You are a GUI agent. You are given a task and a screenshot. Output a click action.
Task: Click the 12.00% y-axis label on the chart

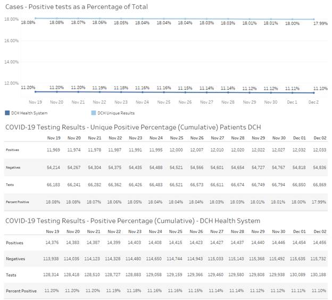pos(11,83)
